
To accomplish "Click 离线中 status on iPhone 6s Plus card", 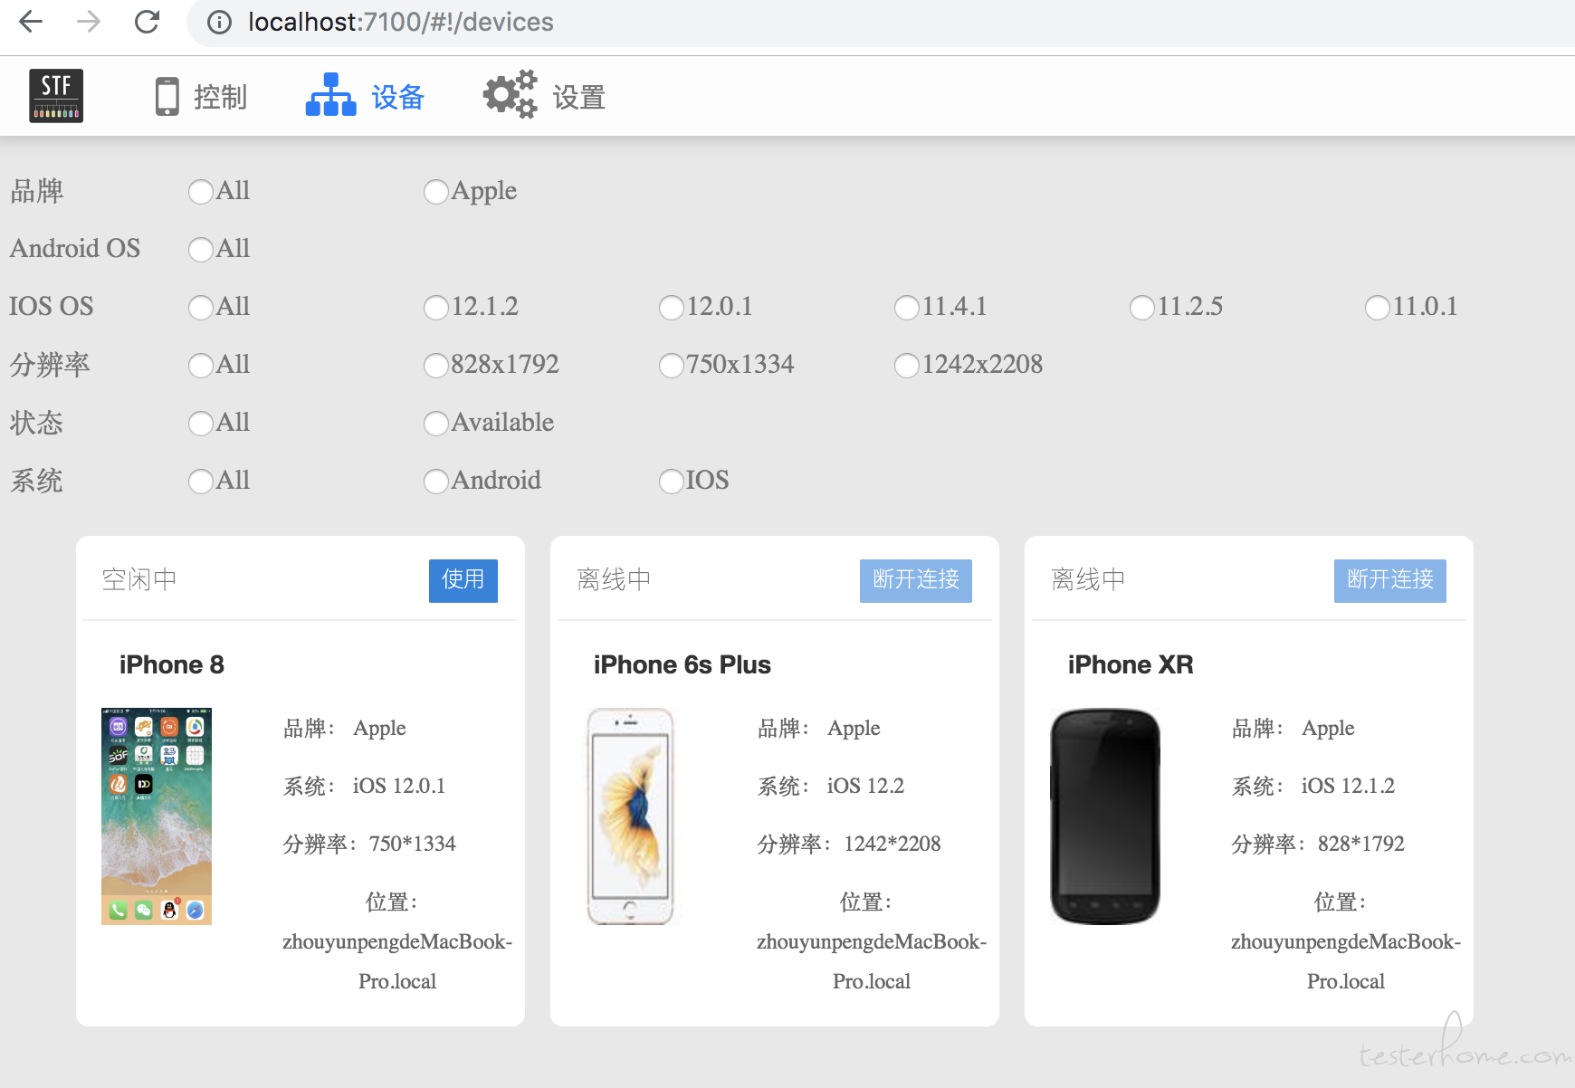I will (x=614, y=579).
